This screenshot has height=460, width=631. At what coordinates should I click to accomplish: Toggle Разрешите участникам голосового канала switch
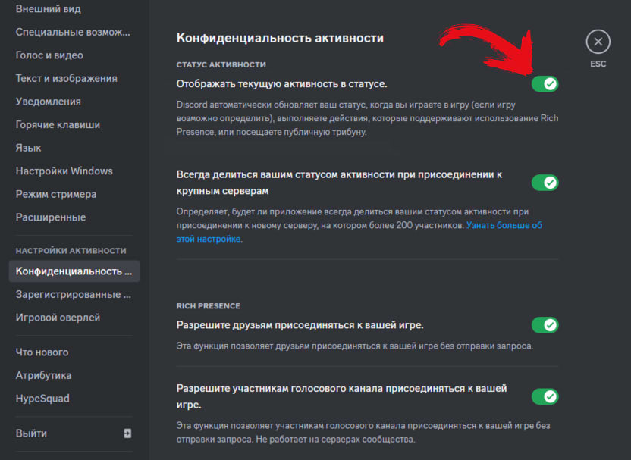point(545,396)
